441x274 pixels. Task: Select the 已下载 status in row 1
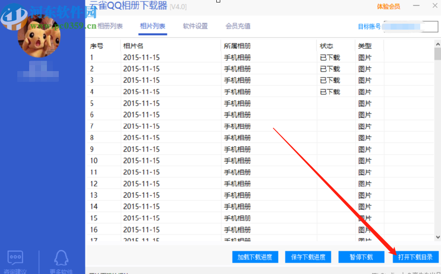[330, 58]
